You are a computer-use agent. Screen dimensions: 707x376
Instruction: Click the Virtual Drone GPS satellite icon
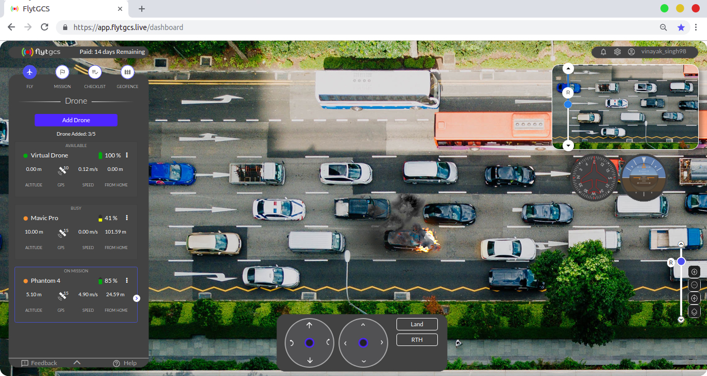point(62,170)
